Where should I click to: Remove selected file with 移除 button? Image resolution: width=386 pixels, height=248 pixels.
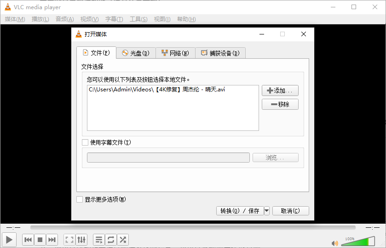coord(280,104)
